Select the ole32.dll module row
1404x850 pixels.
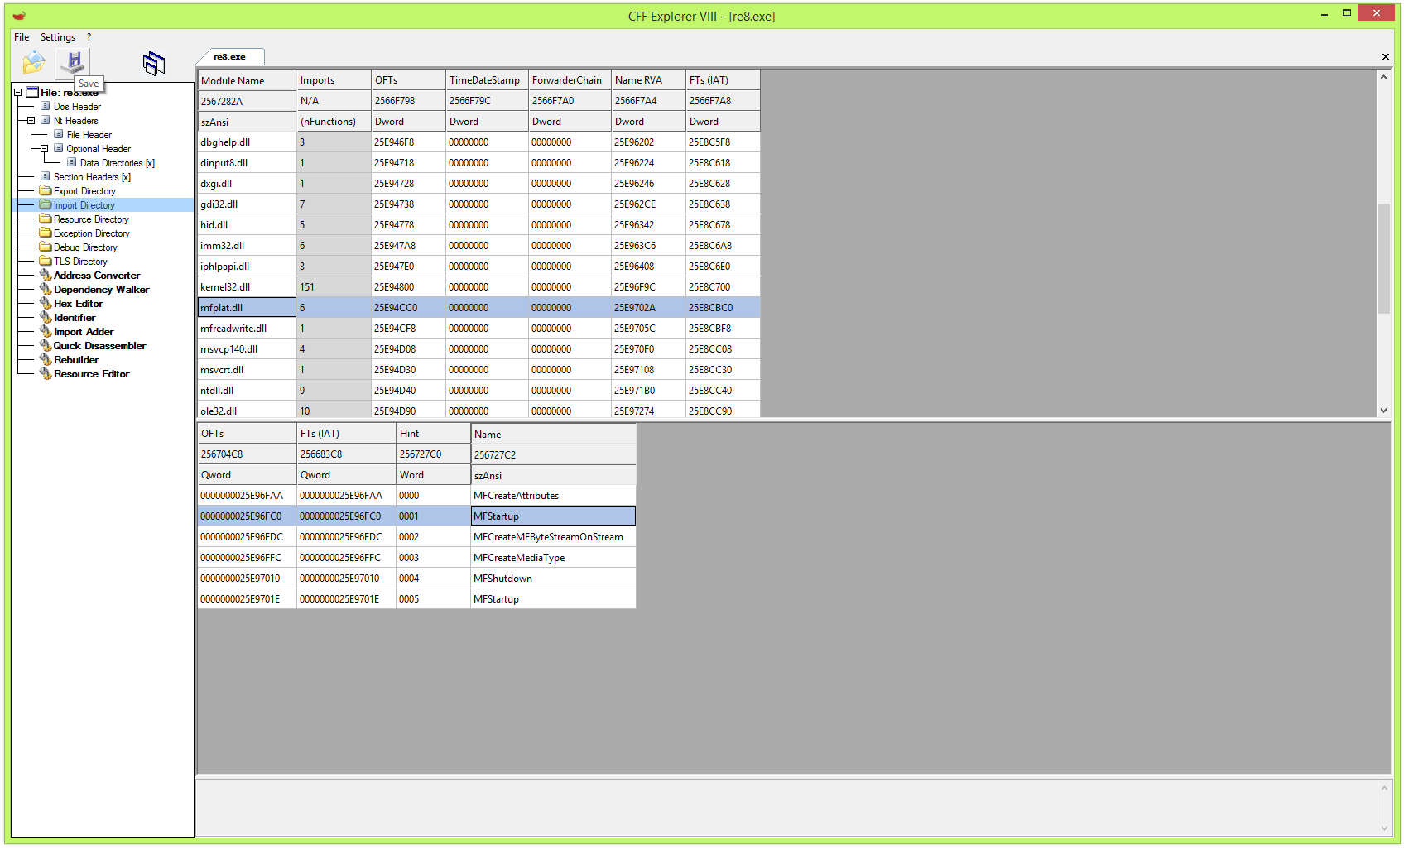pos(478,411)
